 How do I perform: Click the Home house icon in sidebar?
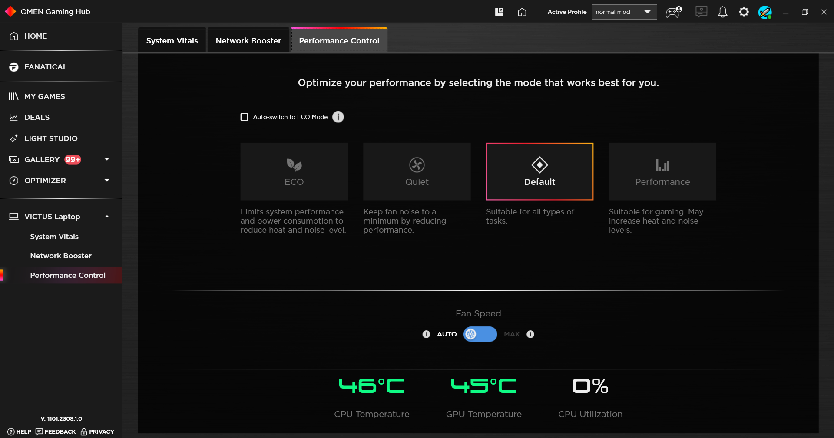tap(14, 36)
